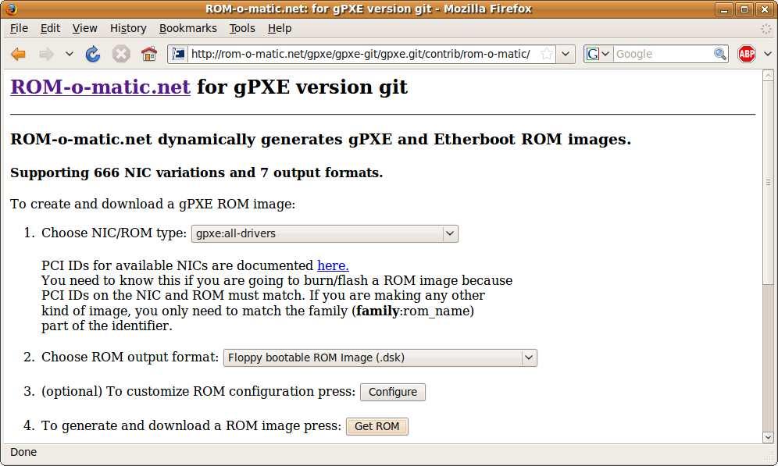778x466 pixels.
Task: Choose search engine via Google icon dropdown
Action: 598,54
